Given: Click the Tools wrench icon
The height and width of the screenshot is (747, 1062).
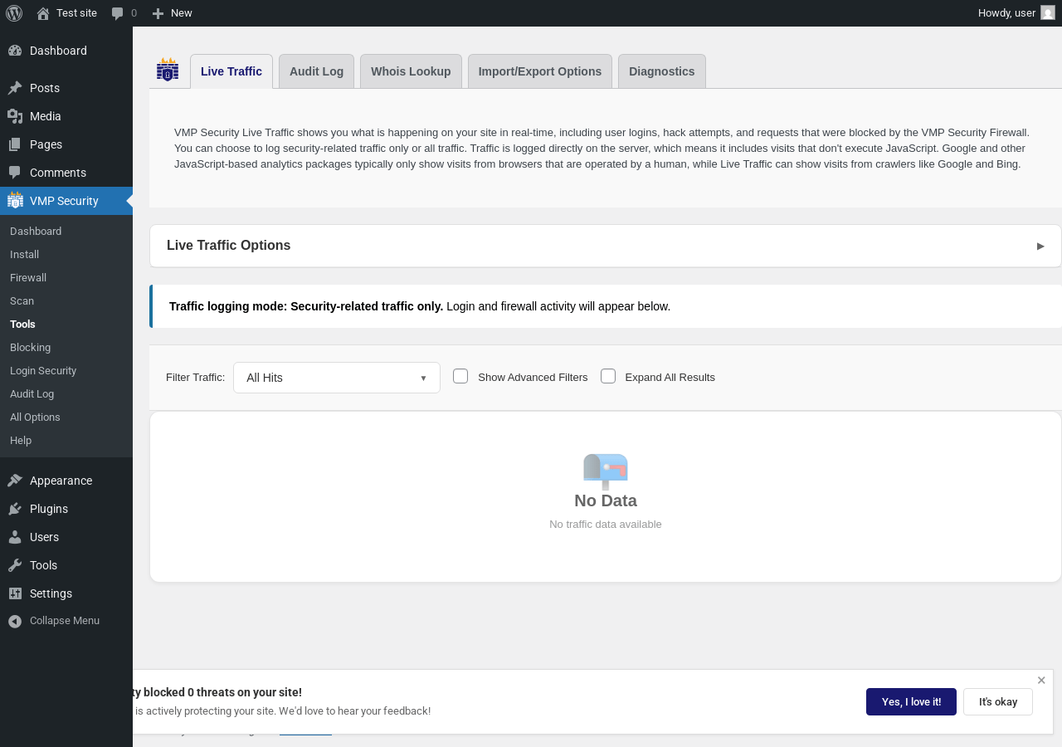Looking at the screenshot, I should (x=15, y=565).
